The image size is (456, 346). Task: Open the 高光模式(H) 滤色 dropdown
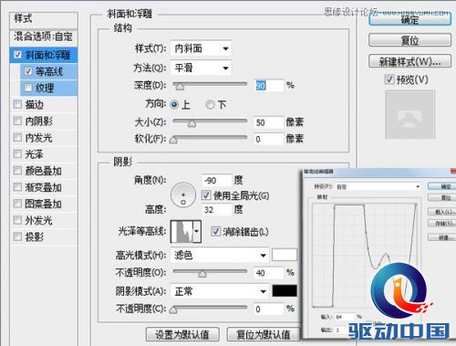[220, 255]
